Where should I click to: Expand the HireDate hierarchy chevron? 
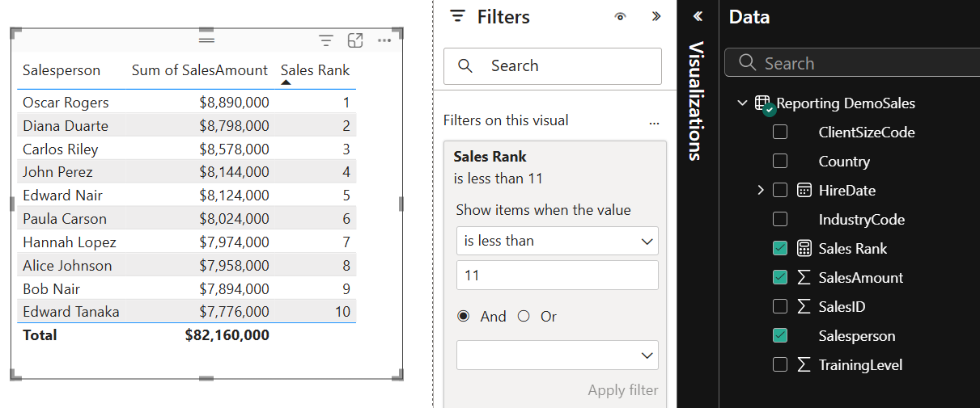coord(760,191)
